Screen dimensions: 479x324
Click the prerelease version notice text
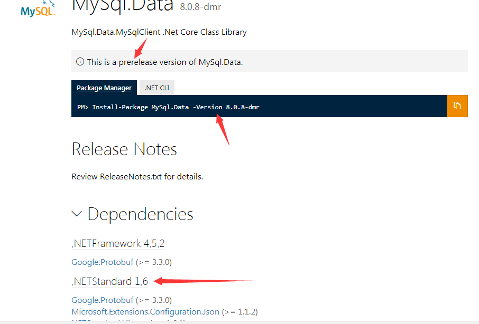click(x=165, y=62)
